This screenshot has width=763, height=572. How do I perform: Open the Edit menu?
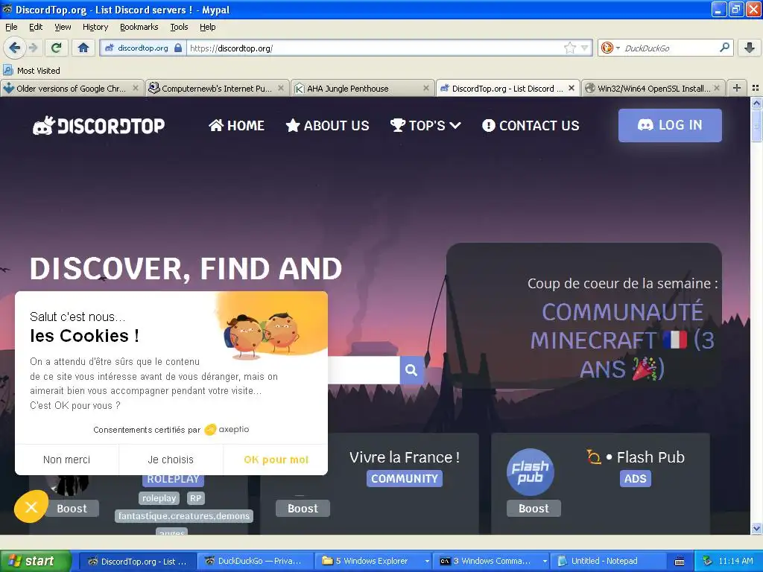pyautogui.click(x=36, y=27)
